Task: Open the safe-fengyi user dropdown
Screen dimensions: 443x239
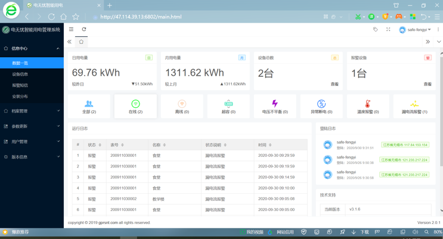Action: pos(415,30)
